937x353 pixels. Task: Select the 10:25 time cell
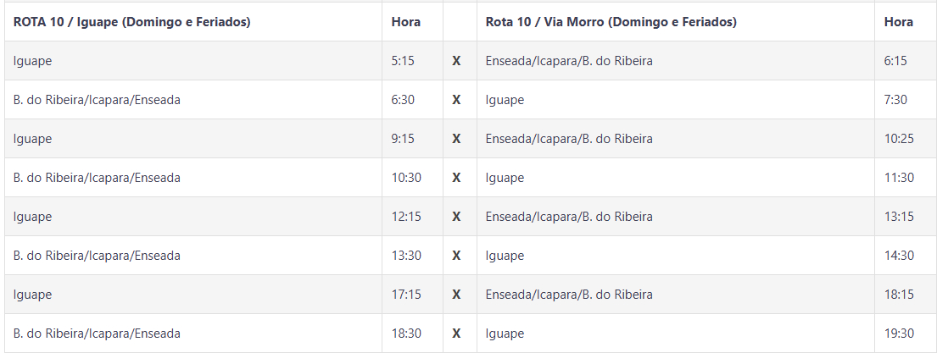(x=899, y=139)
